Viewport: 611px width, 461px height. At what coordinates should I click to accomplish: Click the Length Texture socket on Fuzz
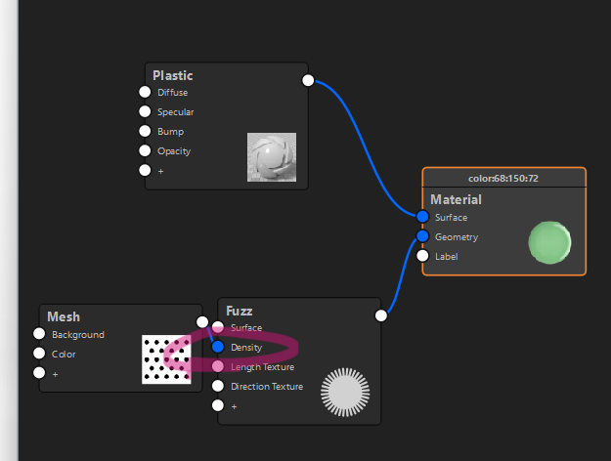(218, 366)
